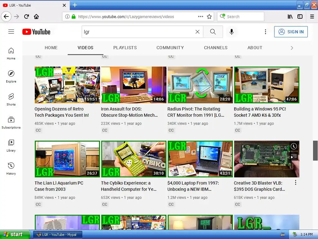
Task: Open the browser Library icon
Action: [x=290, y=16]
